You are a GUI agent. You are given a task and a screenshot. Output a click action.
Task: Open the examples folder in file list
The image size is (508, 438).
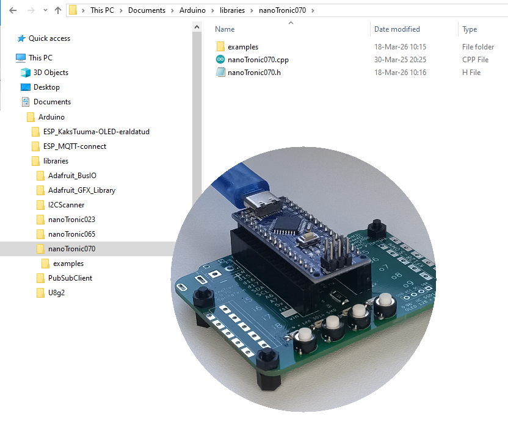[x=242, y=47]
